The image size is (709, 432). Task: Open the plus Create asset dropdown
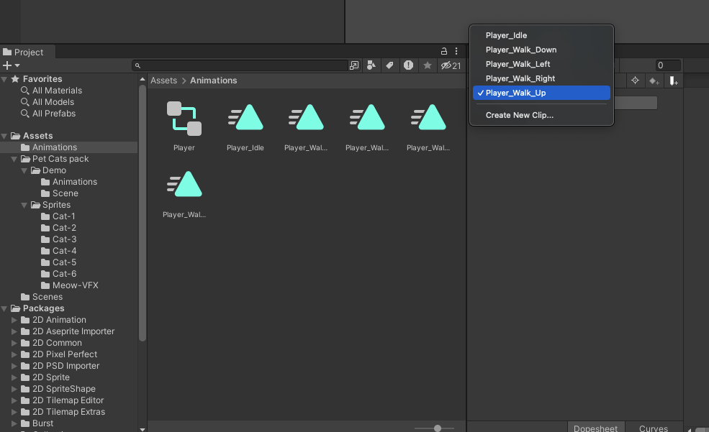(11, 65)
